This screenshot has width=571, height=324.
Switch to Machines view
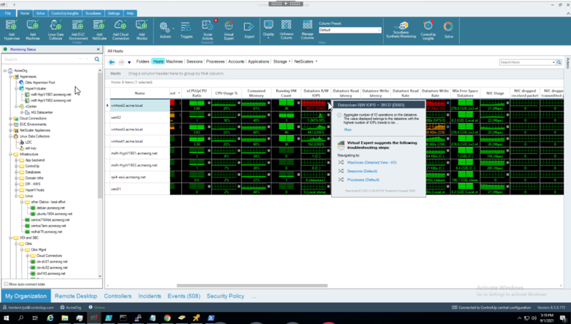tap(174, 61)
